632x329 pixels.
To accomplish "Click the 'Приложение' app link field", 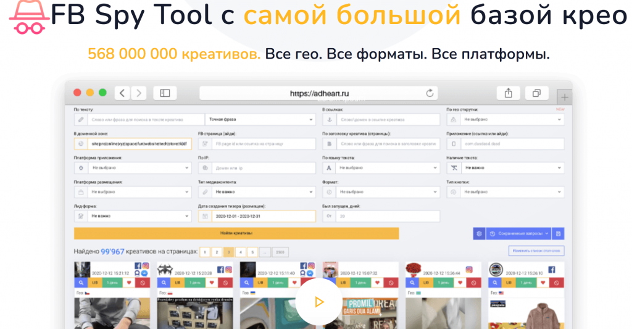I will point(505,144).
